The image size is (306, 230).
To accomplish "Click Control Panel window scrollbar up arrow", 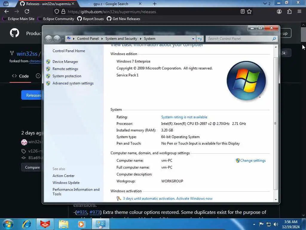I will tap(276, 47).
